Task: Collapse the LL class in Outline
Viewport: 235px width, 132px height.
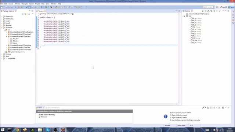Action: (185, 16)
